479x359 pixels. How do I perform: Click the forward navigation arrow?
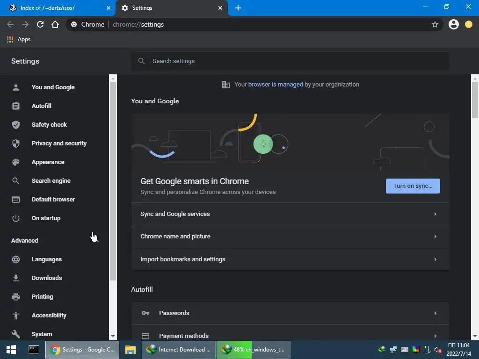[x=25, y=24]
